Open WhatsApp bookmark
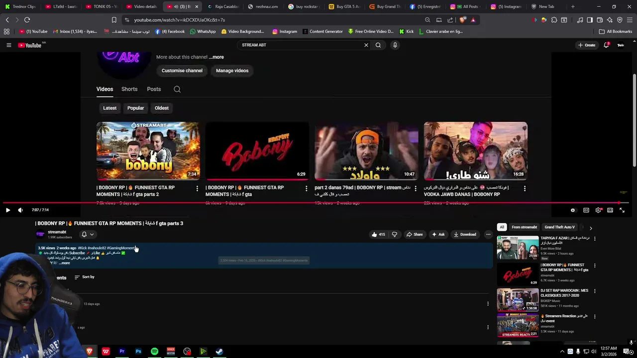The height and width of the screenshot is (358, 637). [x=203, y=31]
